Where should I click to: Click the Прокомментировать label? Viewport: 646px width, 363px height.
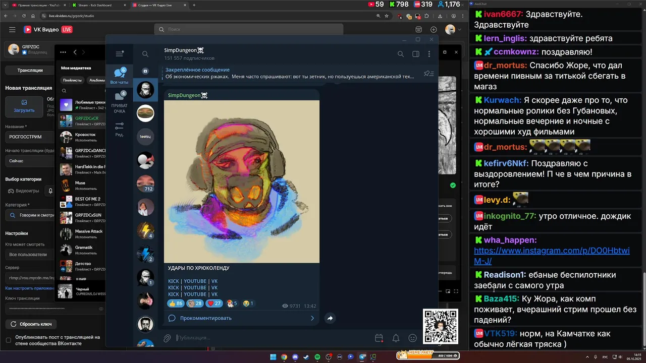pyautogui.click(x=206, y=318)
